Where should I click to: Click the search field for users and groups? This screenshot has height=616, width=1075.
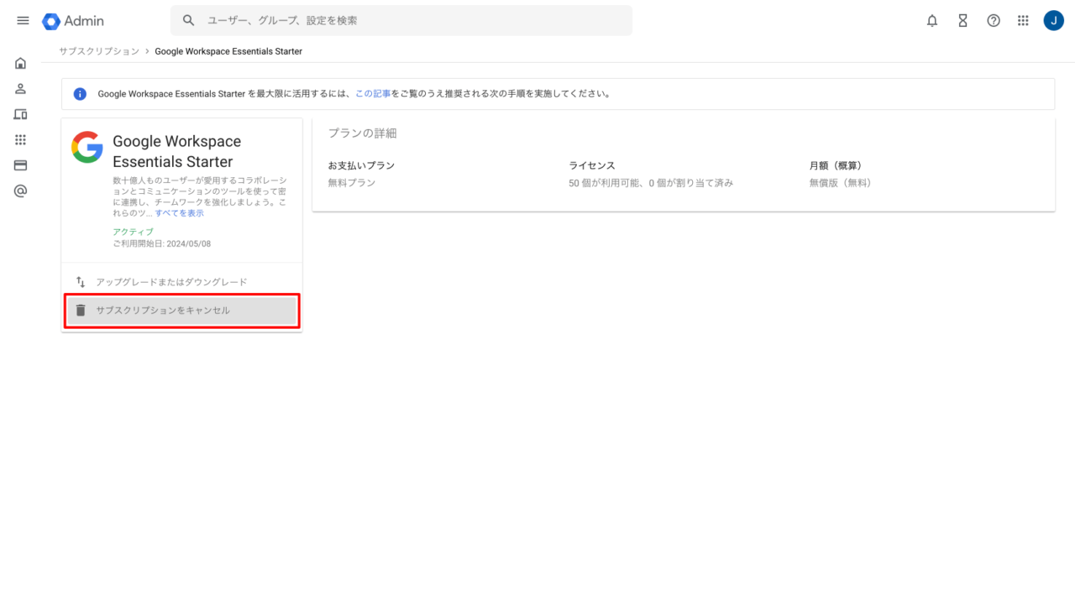(x=403, y=21)
